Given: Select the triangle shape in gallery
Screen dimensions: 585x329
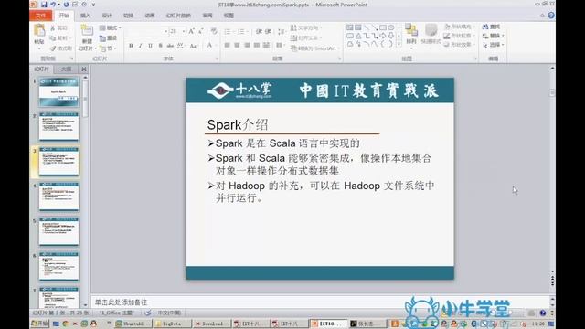Looking at the screenshot, I should [358, 36].
